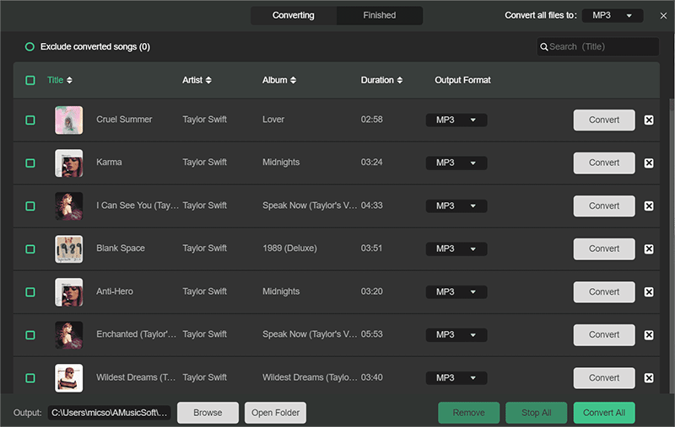675x427 pixels.
Task: Change Blank Space output format
Action: click(x=456, y=248)
